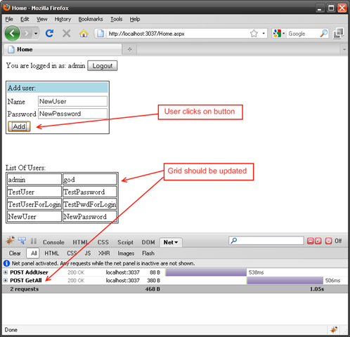The image size is (350, 337).
Task: Switch to the Firebug CSS panel tab
Action: coord(103,242)
